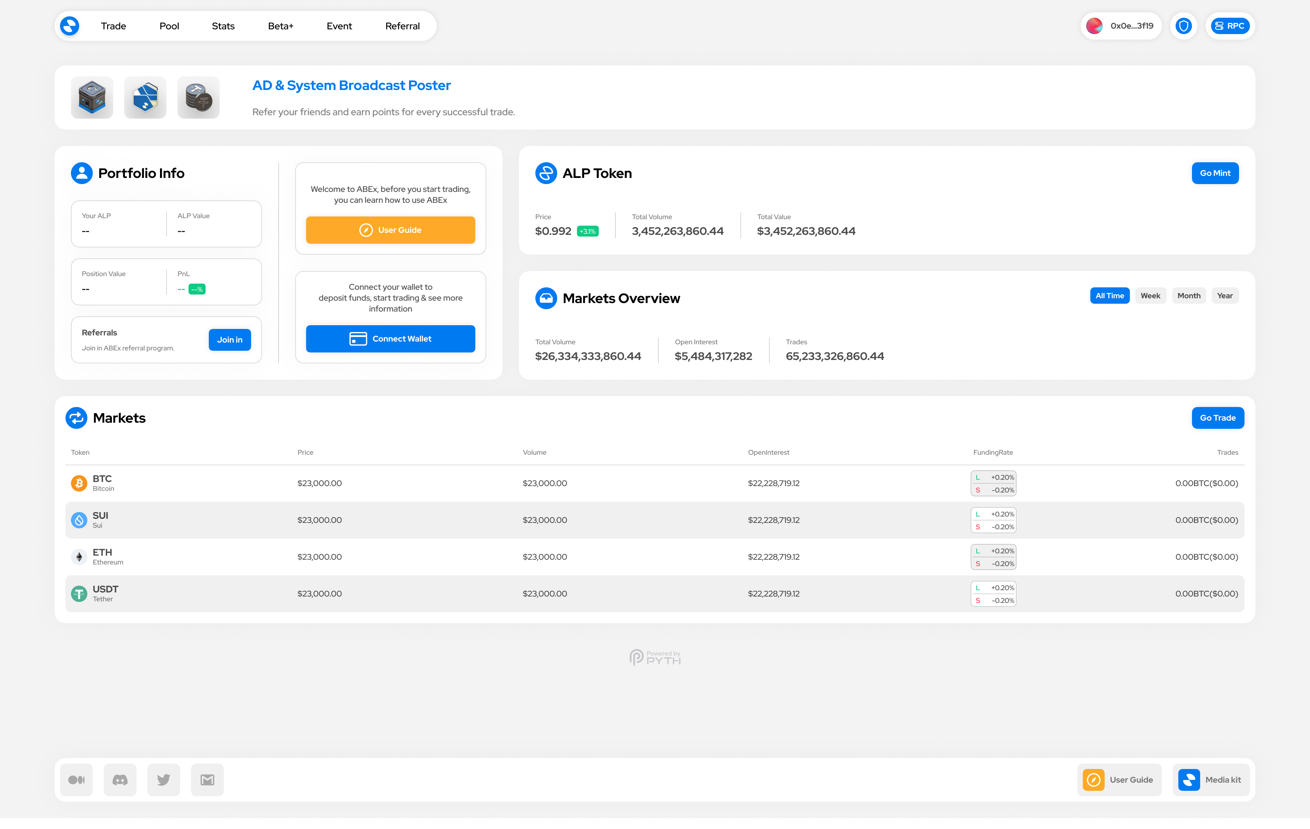Select the All Time range tab
The image size is (1310, 829).
point(1110,296)
